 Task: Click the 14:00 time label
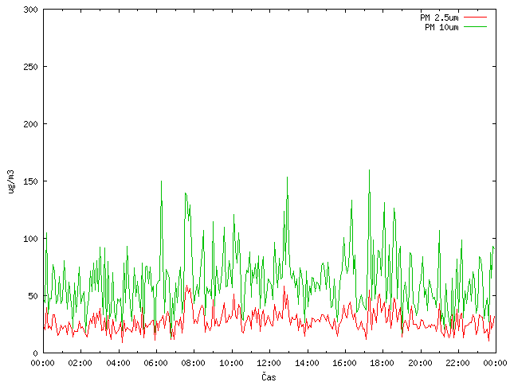(x=307, y=363)
